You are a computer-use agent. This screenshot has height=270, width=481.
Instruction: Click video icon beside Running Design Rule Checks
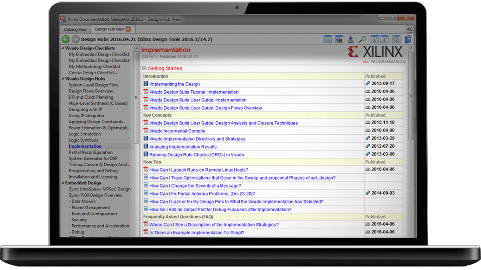tap(146, 154)
